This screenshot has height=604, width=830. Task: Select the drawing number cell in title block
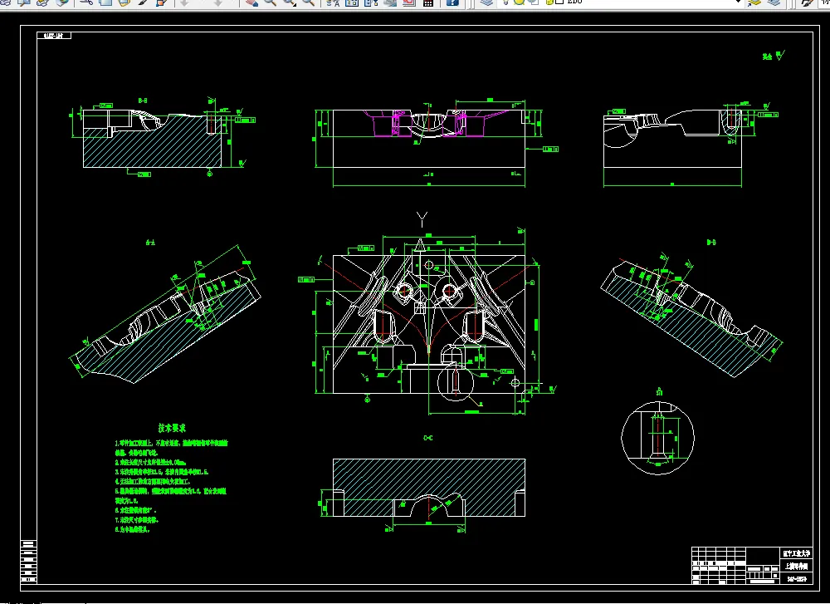(797, 579)
